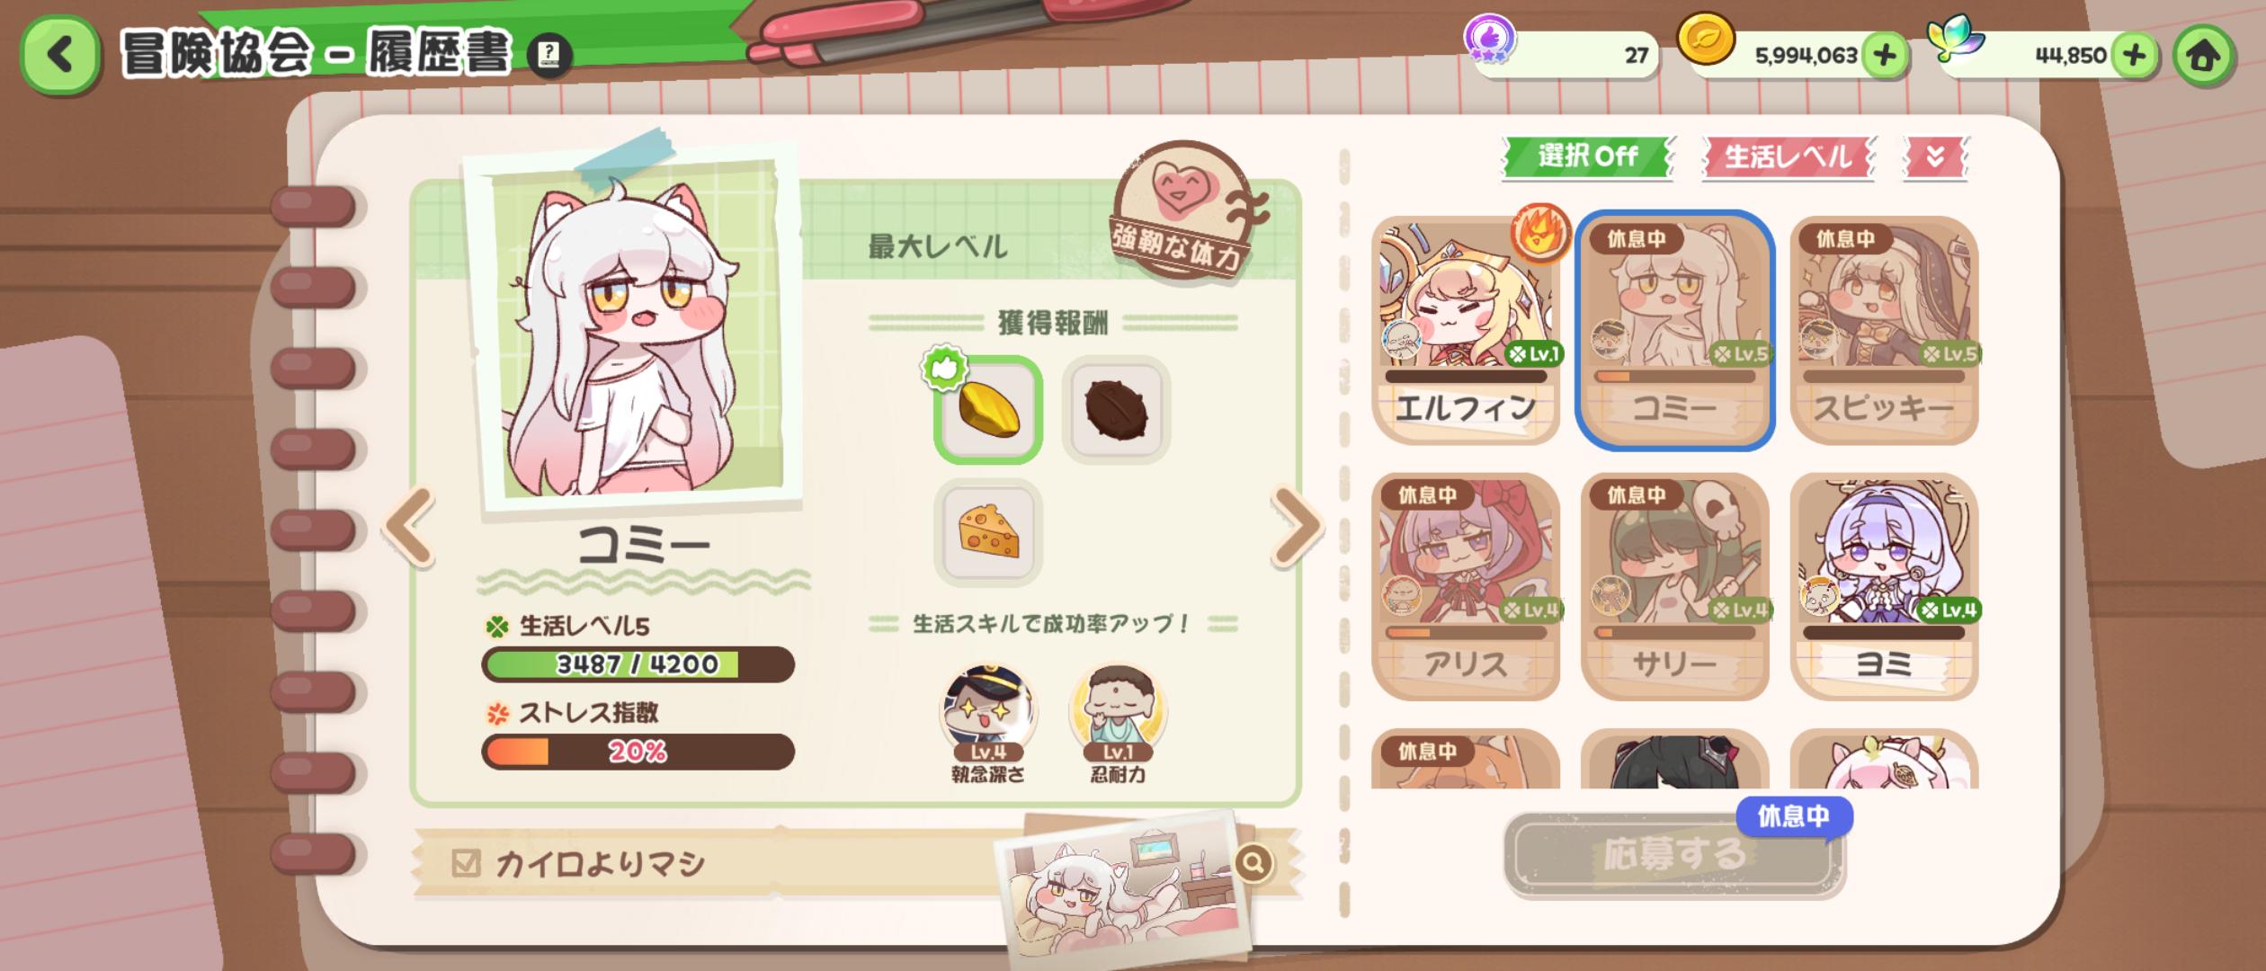The width and height of the screenshot is (2266, 971).
Task: Show next character with right arrow
Action: 1297,527
